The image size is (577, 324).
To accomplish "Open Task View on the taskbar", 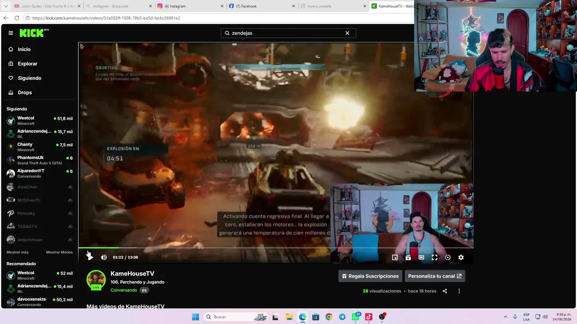I will click(276, 317).
